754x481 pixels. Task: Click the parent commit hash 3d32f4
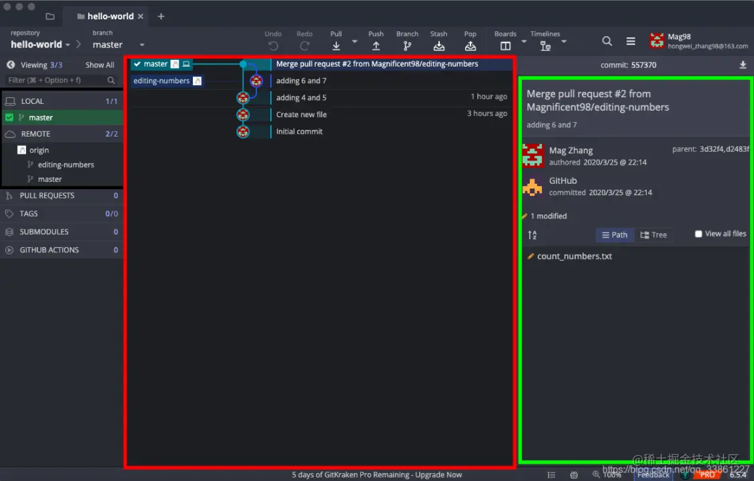tap(711, 149)
